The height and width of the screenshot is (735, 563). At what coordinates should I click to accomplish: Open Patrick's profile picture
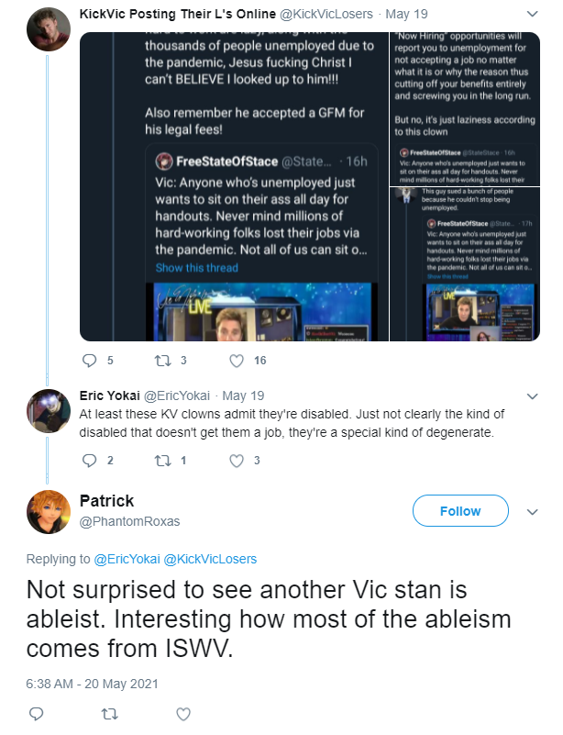[x=49, y=512]
